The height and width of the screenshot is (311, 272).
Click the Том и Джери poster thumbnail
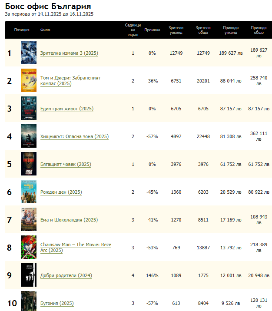tap(29, 81)
